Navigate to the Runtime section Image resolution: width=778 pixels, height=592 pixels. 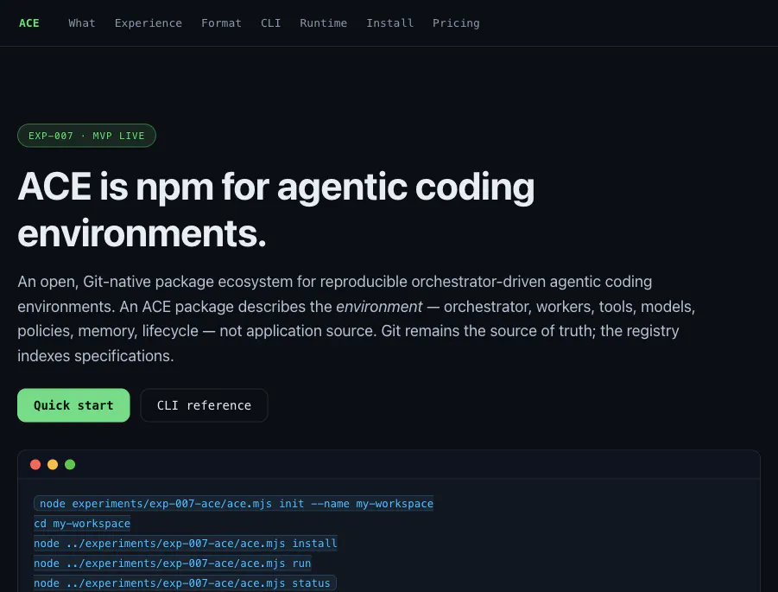(324, 23)
